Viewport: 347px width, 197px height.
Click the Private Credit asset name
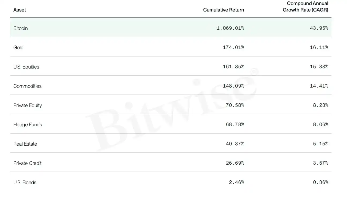[28, 163]
